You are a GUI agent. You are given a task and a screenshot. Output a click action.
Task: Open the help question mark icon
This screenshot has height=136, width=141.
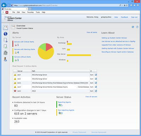pyautogui.click(x=137, y=27)
